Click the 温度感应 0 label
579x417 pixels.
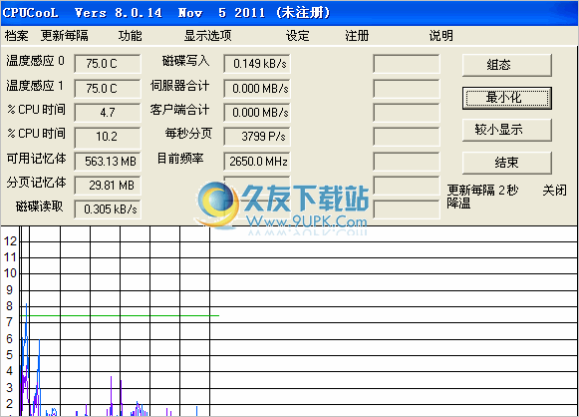tap(35, 61)
